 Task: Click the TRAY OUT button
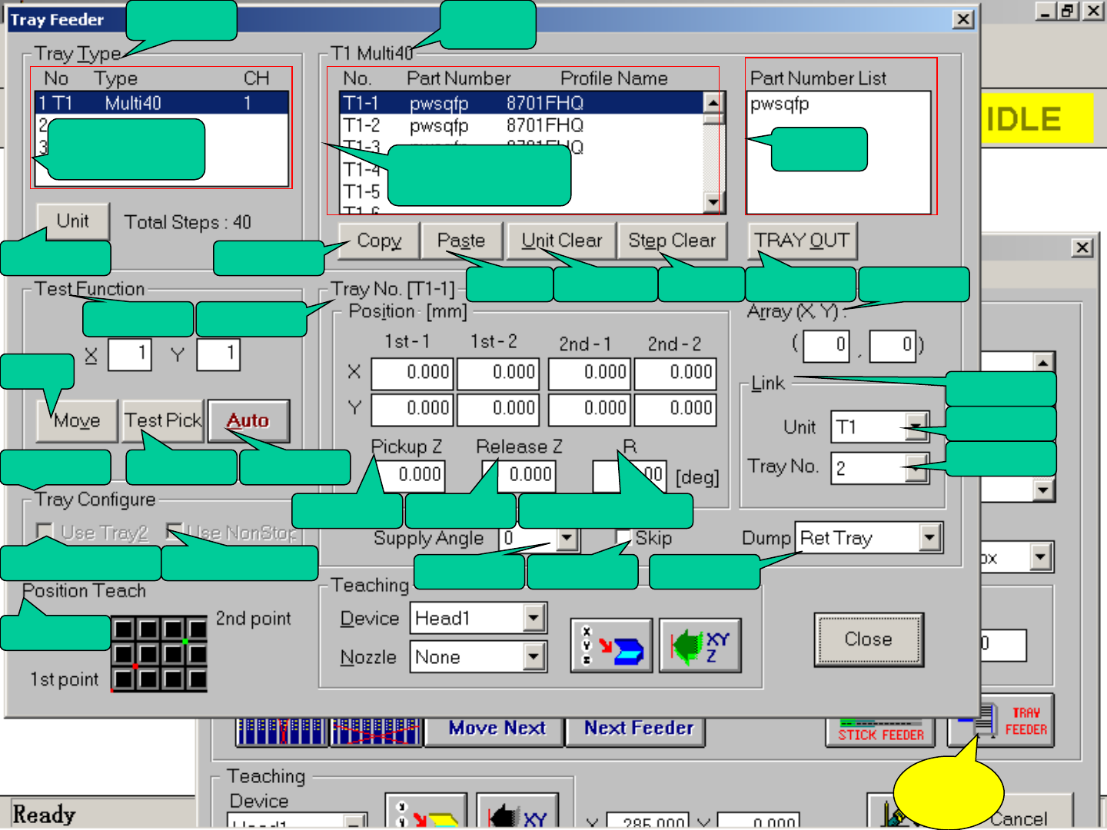click(802, 241)
